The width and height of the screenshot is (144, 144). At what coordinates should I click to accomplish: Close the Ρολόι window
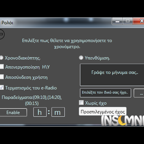138,21
